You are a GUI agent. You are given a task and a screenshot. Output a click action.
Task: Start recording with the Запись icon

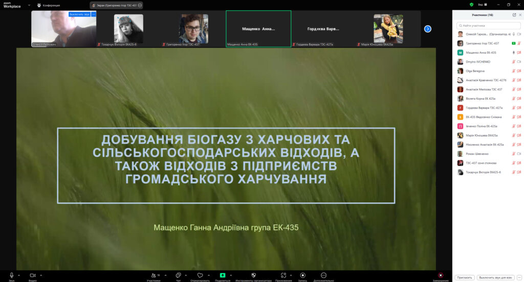tap(303, 275)
